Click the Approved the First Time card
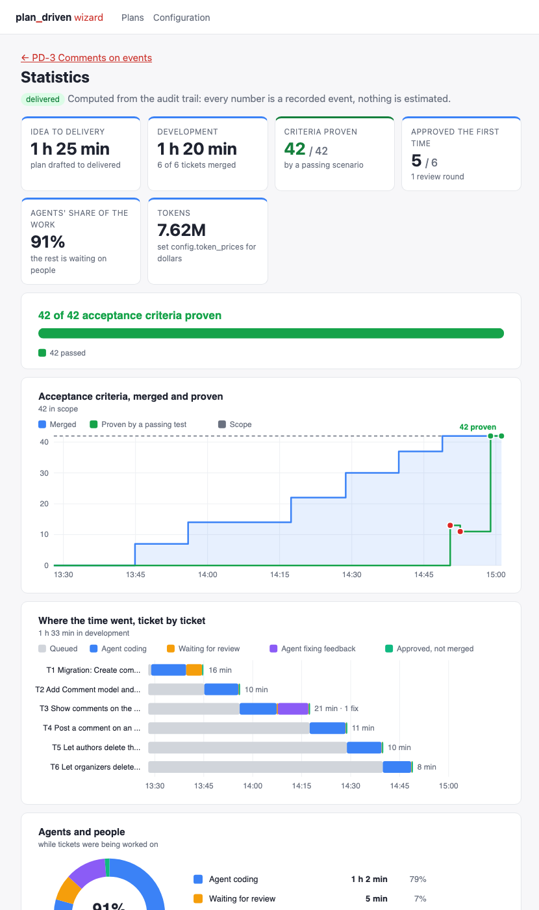Viewport: 539px width, 910px height. pyautogui.click(x=462, y=153)
